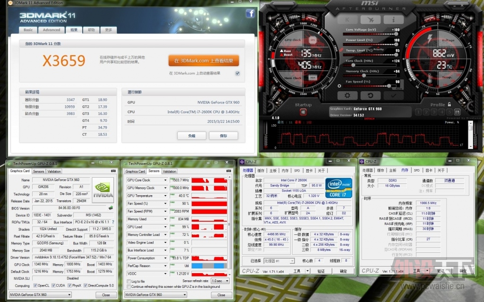Switch to Sensors tab in GPU-Z Graphics Card window
The height and width of the screenshot is (302, 484).
coord(38,171)
